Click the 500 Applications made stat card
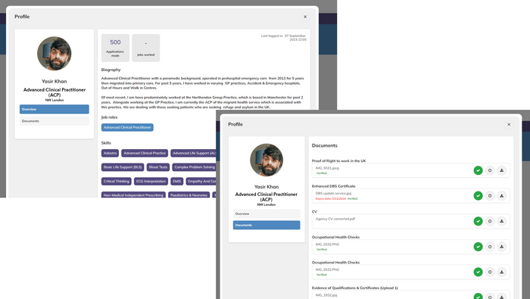 pos(115,48)
